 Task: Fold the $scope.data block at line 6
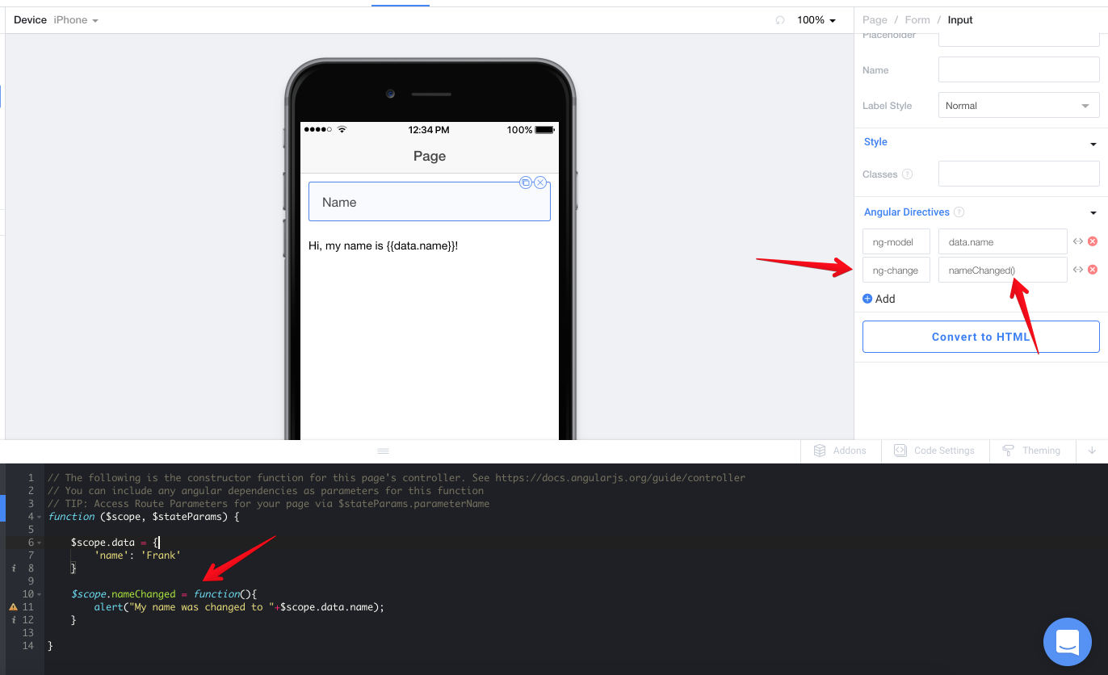[x=39, y=543]
